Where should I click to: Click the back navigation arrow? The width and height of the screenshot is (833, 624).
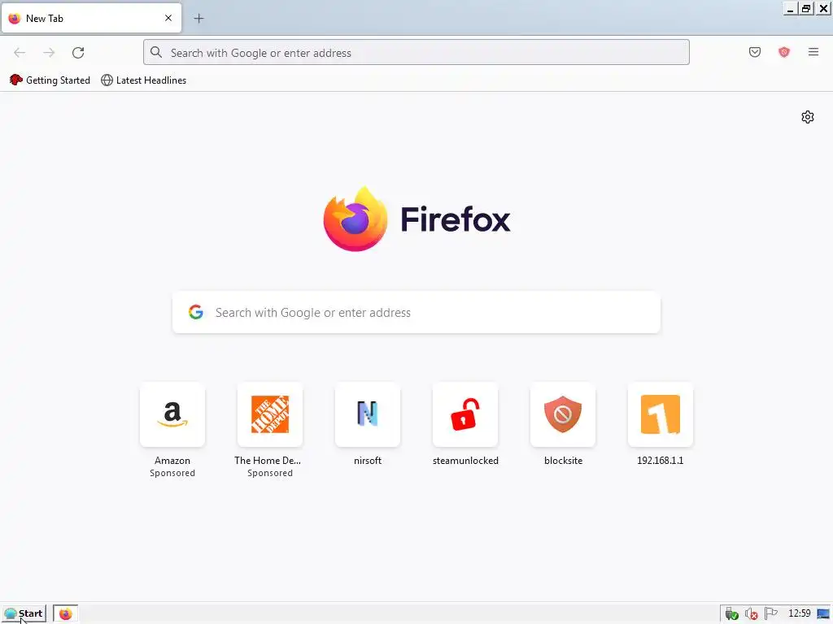[x=20, y=53]
